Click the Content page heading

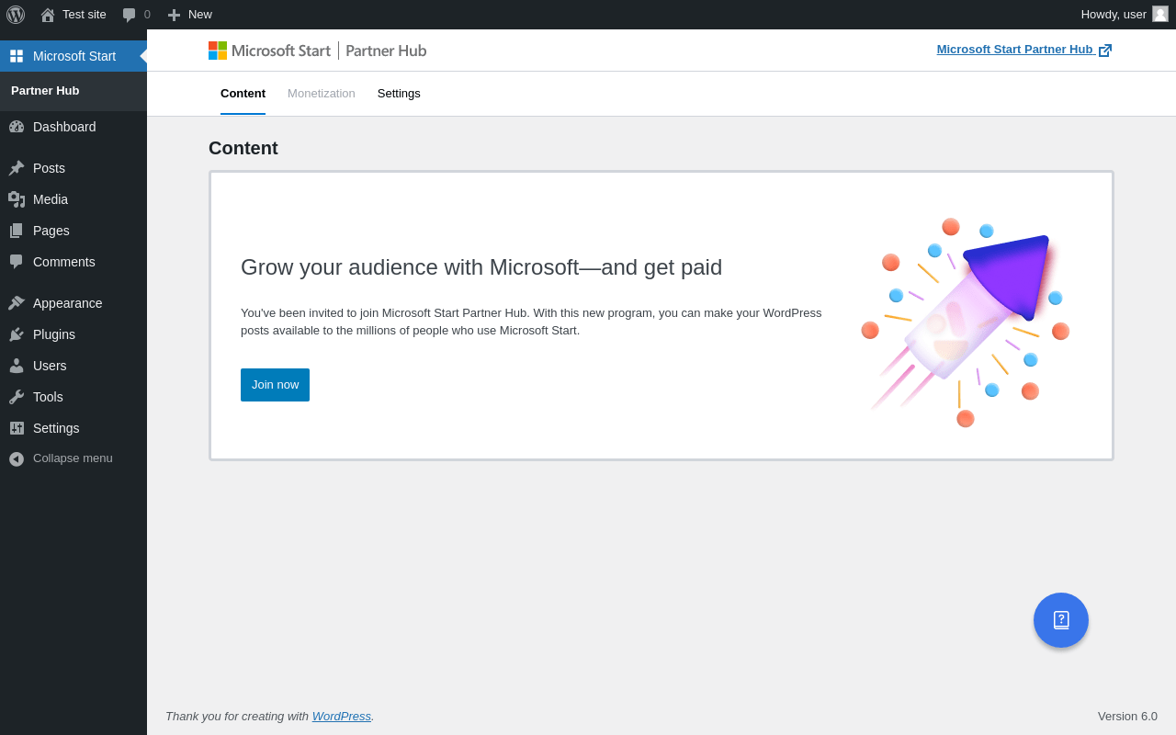pos(243,148)
